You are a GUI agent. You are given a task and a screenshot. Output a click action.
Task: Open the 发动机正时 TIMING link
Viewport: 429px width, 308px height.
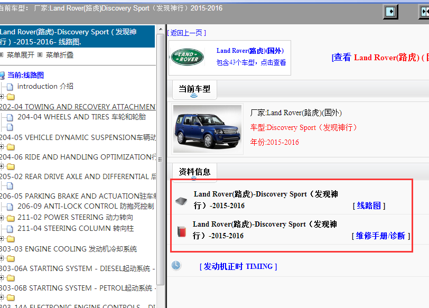(x=238, y=266)
